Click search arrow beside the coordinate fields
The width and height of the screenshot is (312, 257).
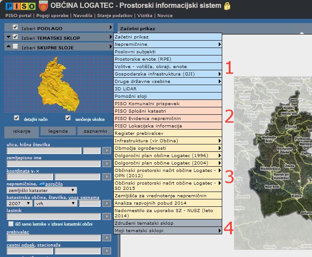[x=106, y=177]
